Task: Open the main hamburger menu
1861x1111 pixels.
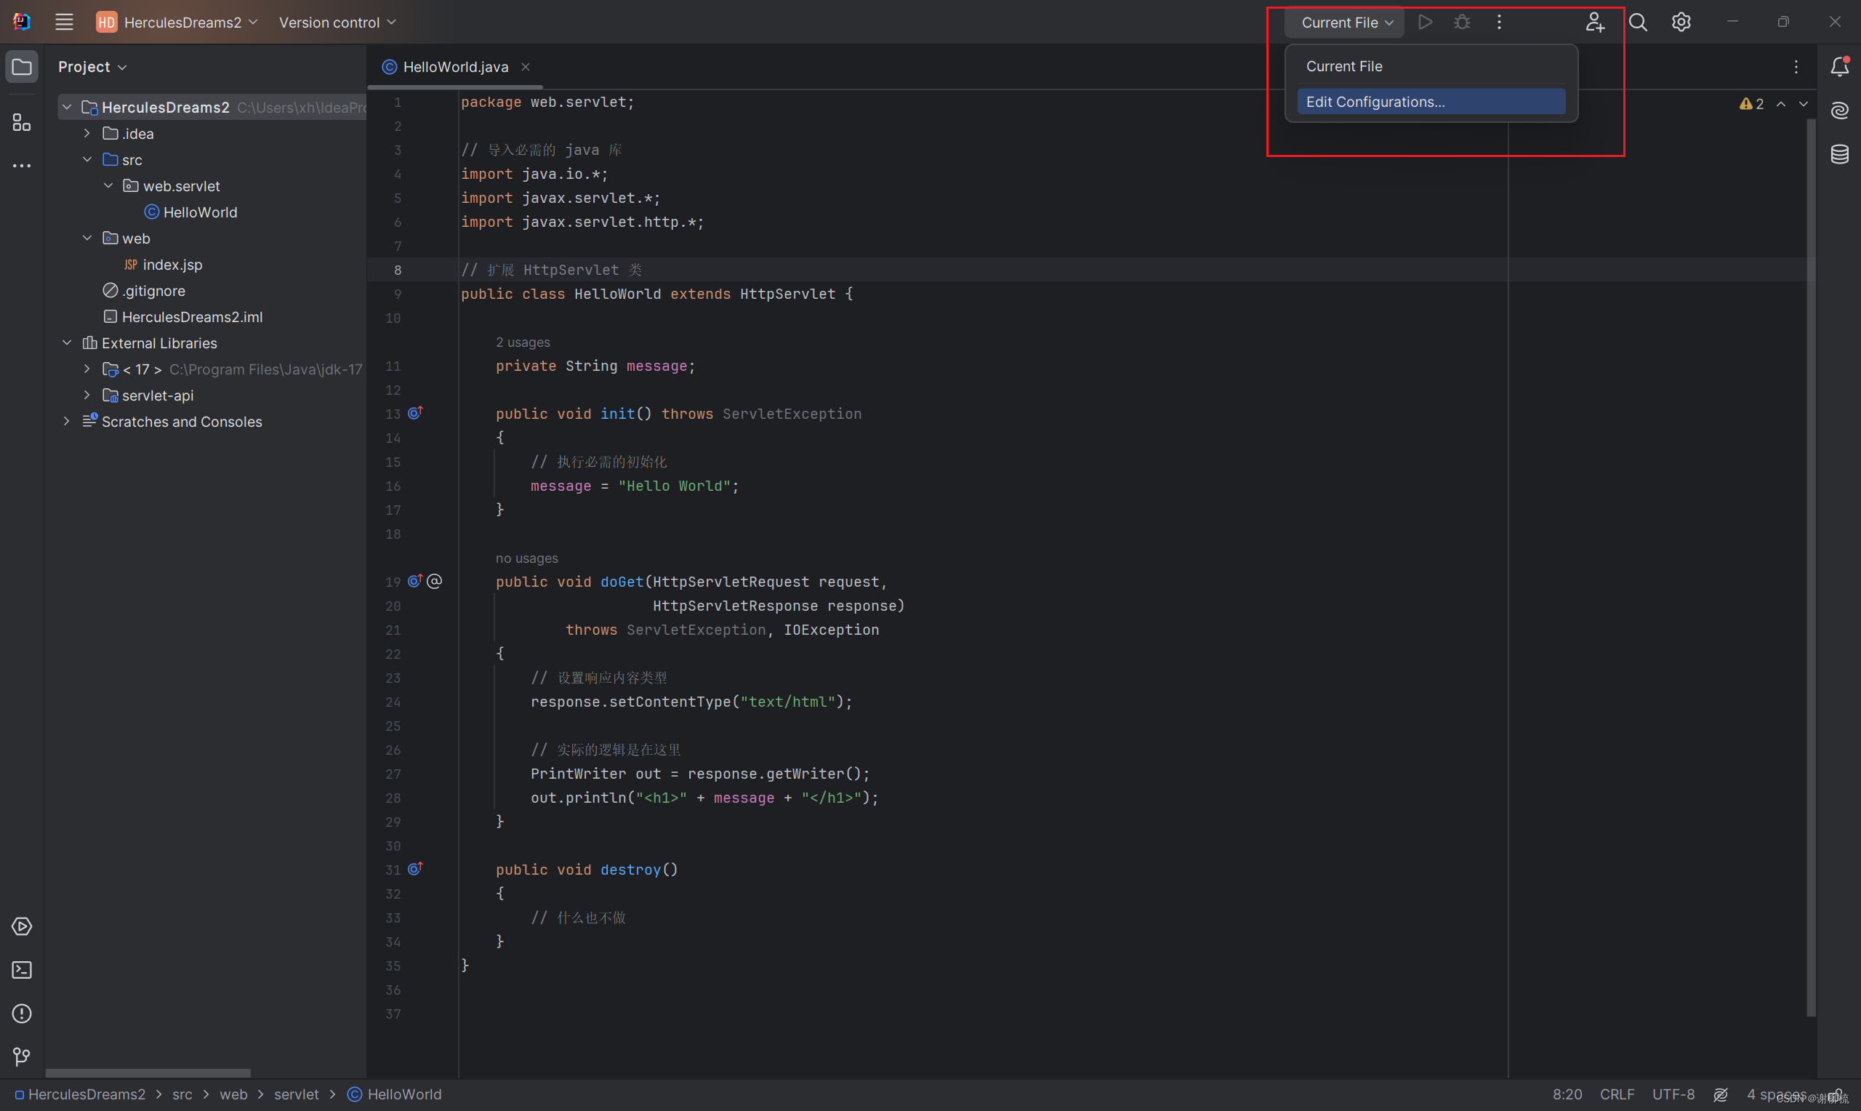Action: point(63,22)
